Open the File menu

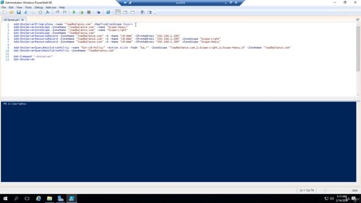click(3, 7)
